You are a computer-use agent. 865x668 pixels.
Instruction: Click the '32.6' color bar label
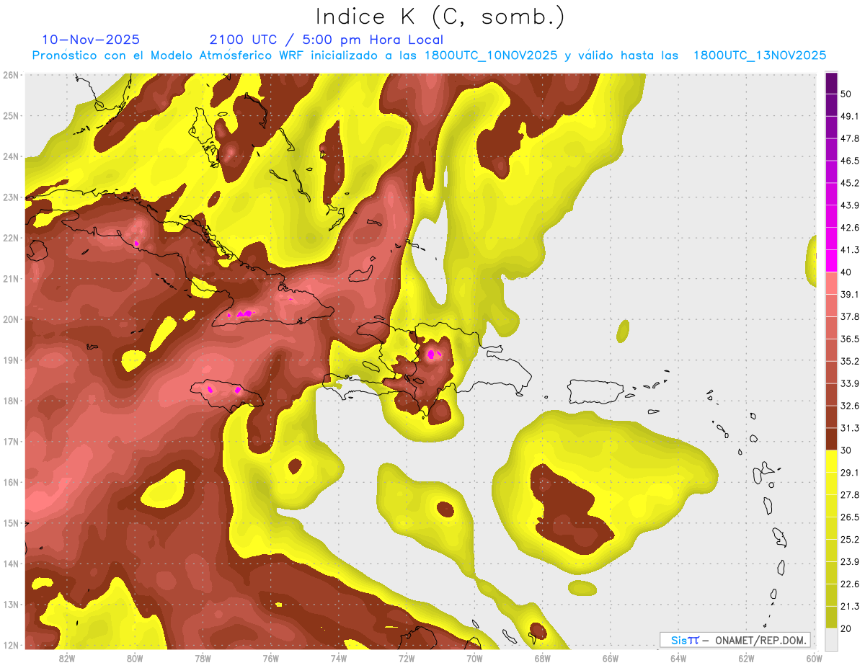(849, 406)
